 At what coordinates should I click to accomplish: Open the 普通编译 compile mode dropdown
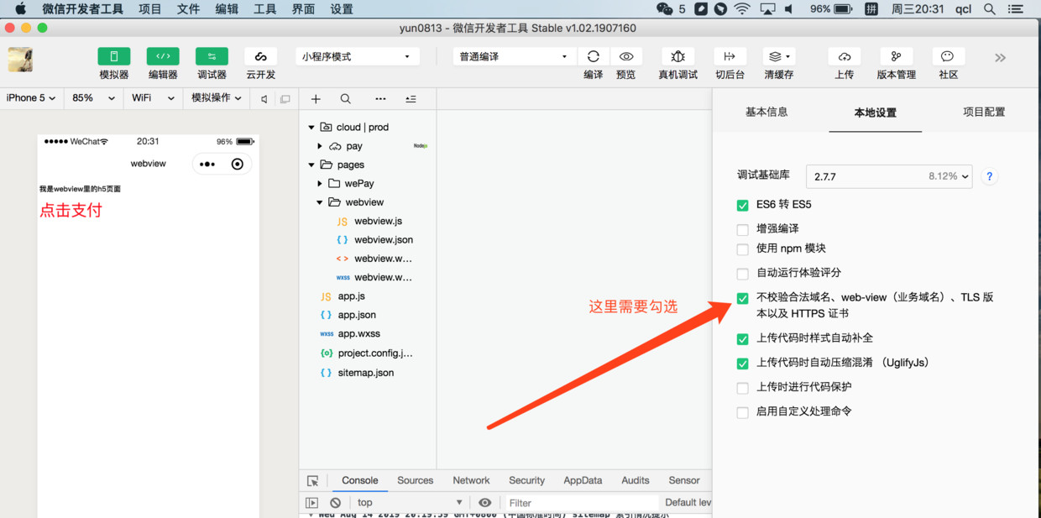[x=515, y=56]
